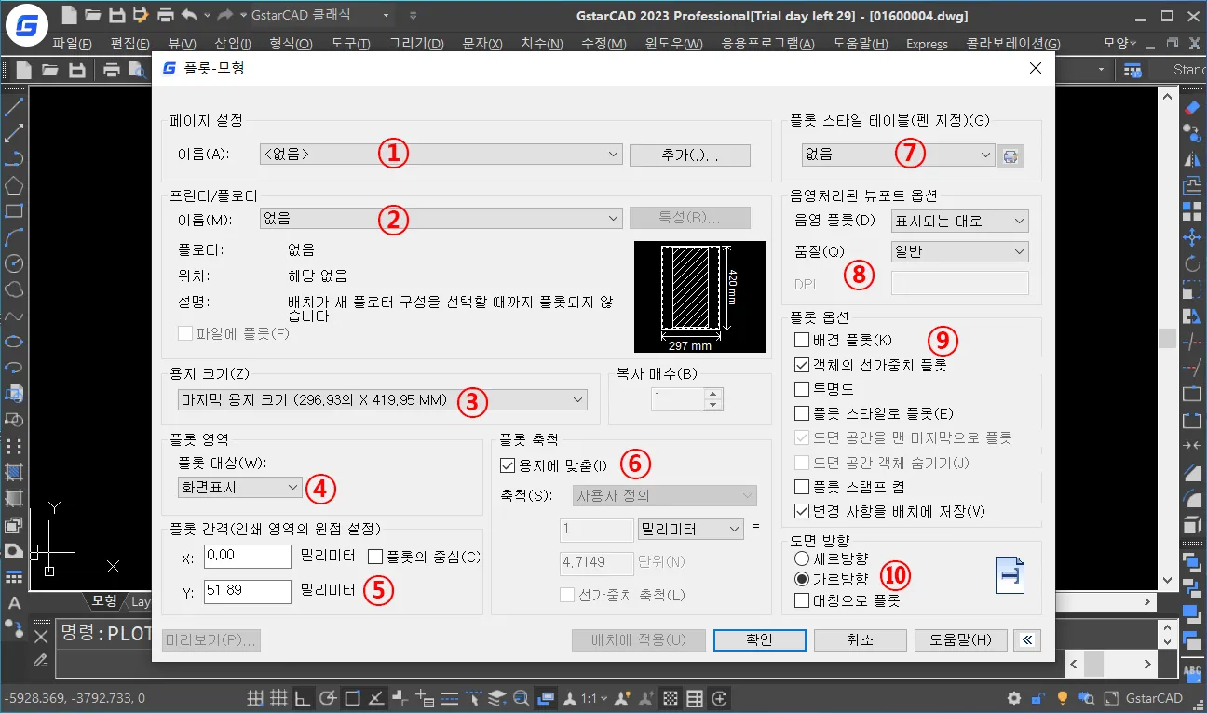1207x713 pixels.
Task: Select the Mirror tool in right toolbar
Action: click(x=1192, y=160)
